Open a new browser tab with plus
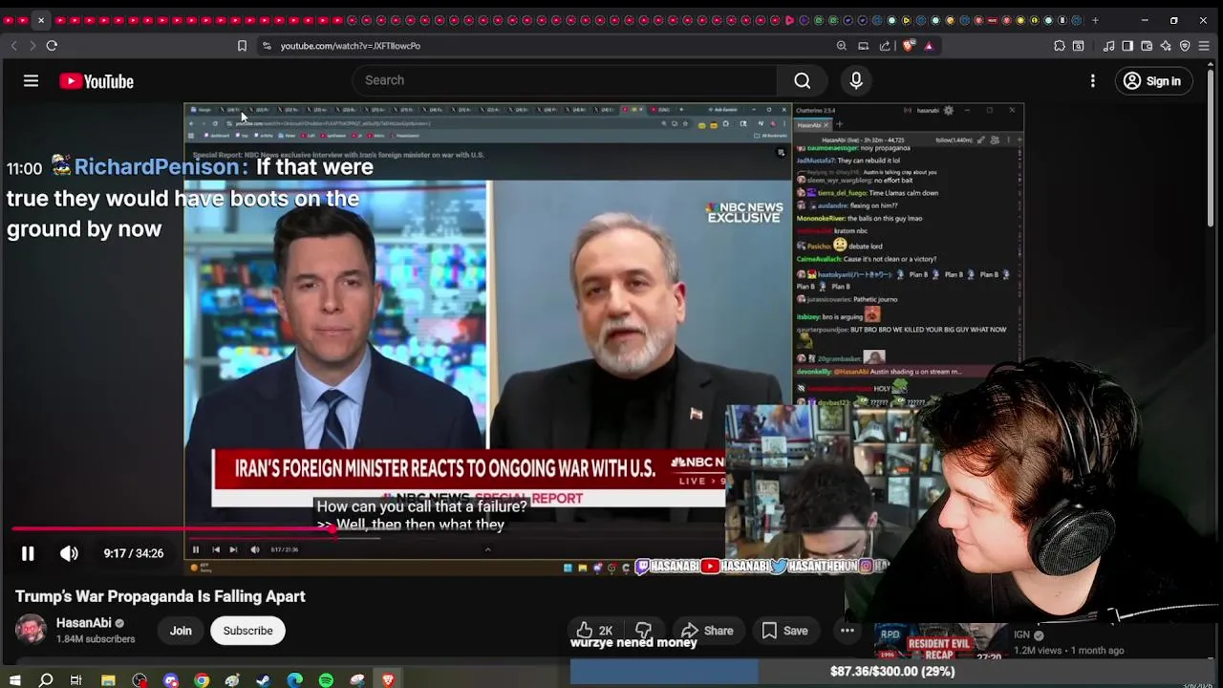Viewport: 1223px width, 688px height. coord(1095,20)
